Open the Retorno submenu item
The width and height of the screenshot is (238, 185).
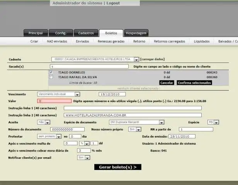point(139,41)
